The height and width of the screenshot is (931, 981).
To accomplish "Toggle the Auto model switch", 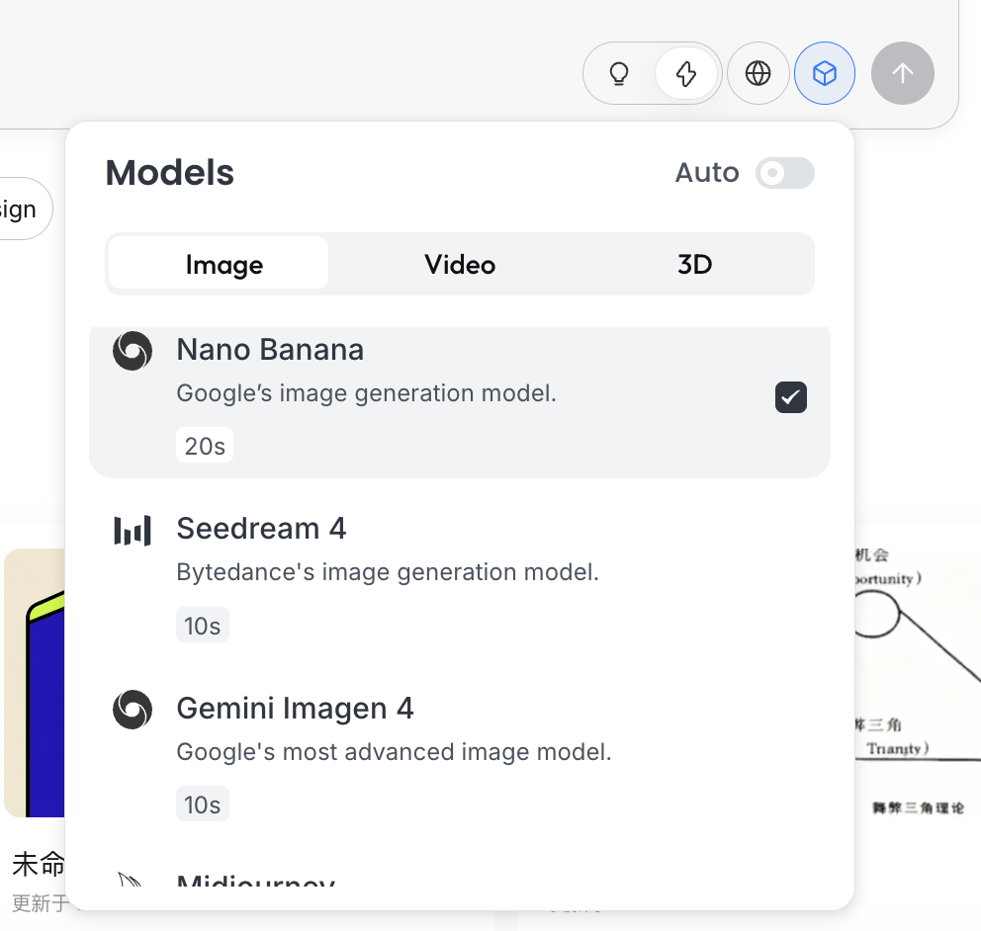I will [785, 173].
